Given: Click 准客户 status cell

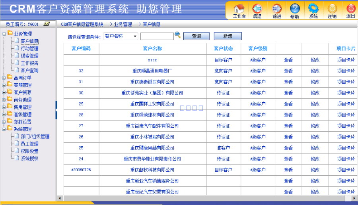Looking at the screenshot, I should click(223, 148).
